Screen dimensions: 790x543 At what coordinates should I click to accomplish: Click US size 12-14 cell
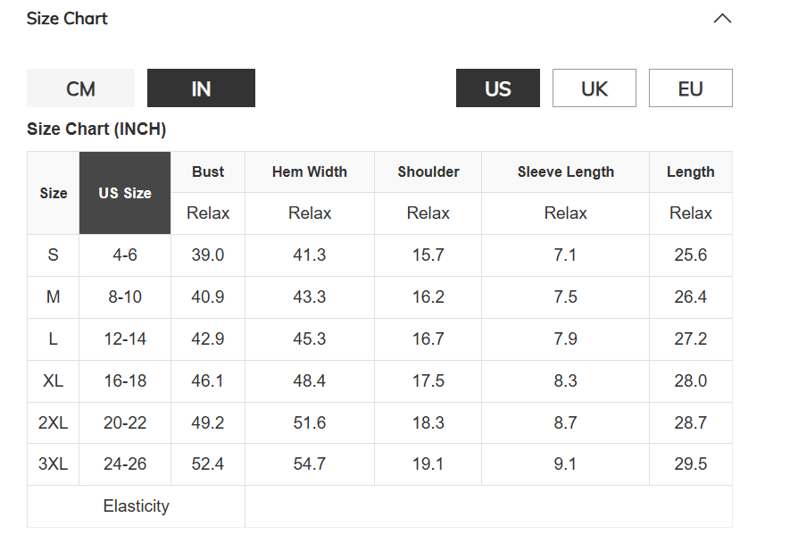pos(125,338)
